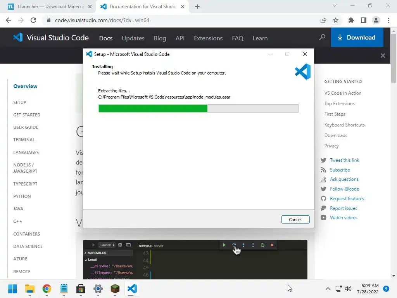Dismiss the dark banner with its X
The image size is (397, 298).
[x=383, y=55]
